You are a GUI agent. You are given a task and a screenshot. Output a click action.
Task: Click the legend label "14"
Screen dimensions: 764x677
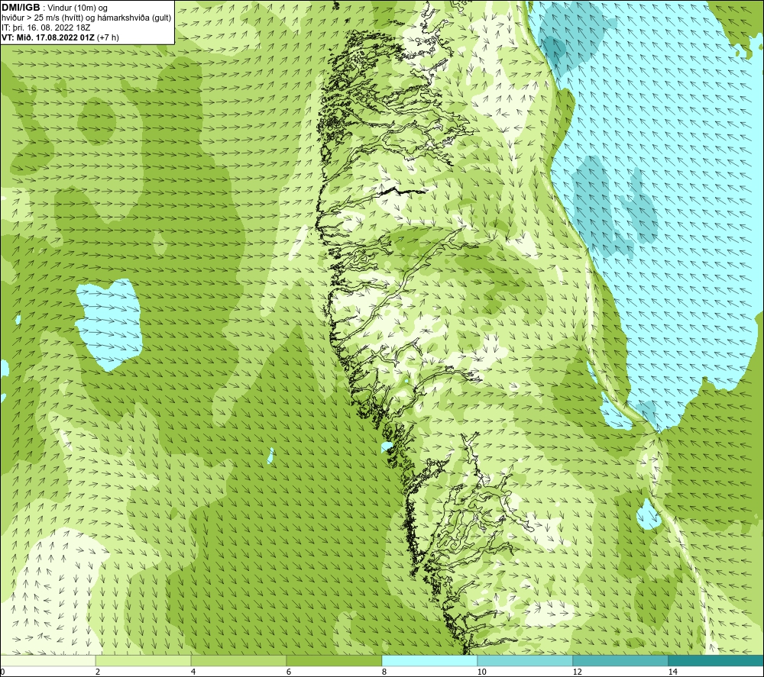[x=672, y=672]
